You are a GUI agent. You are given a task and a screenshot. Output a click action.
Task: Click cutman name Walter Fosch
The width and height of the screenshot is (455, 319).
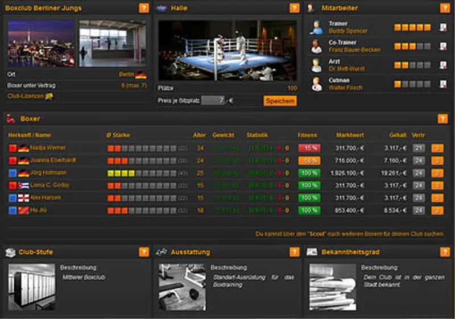click(x=345, y=88)
